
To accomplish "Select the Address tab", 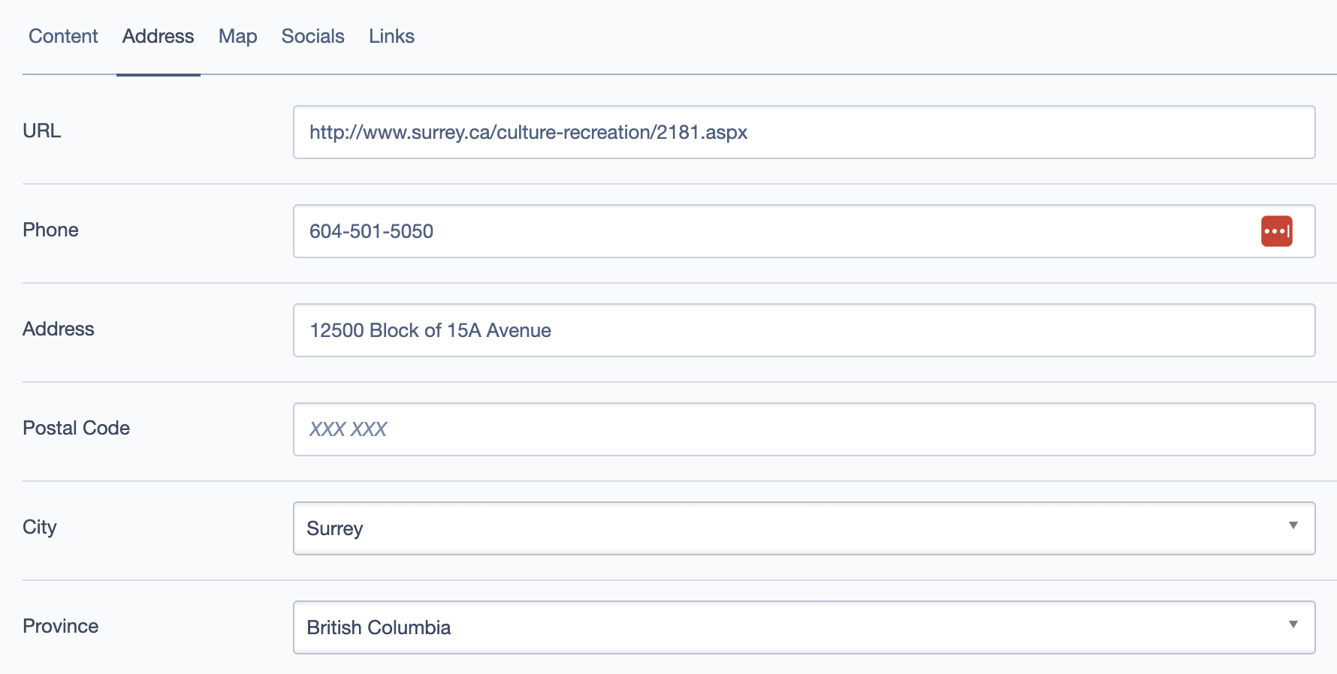I will [158, 36].
